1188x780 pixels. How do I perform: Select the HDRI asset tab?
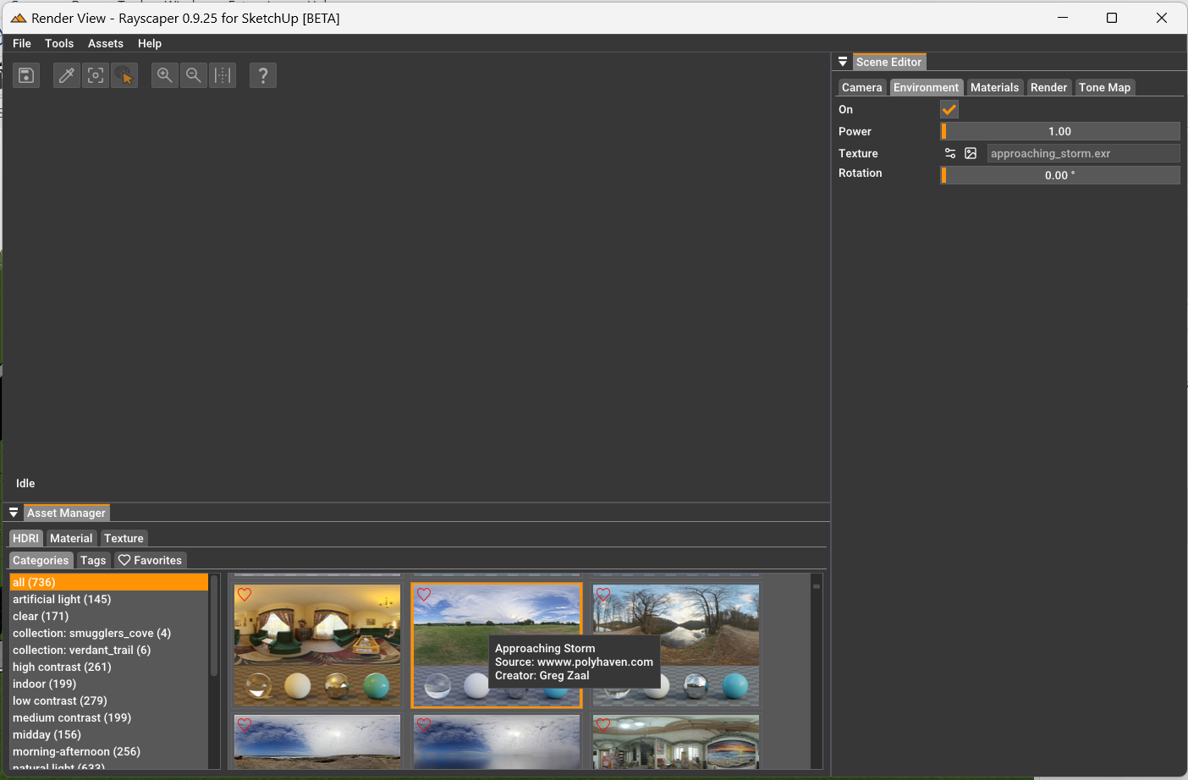point(26,538)
